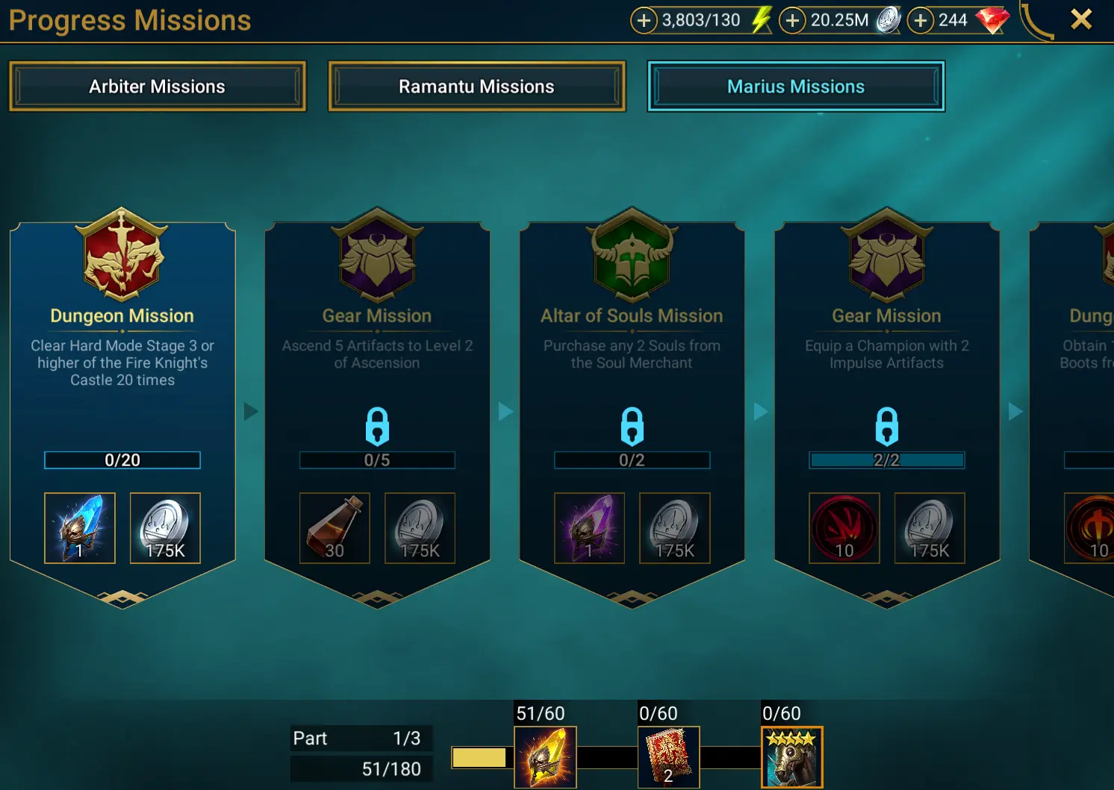Open the four-star champion reward icon
This screenshot has height=790, width=1114.
pos(792,757)
